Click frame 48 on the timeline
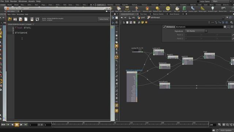The width and height of the screenshot is (234, 132). [x=83, y=123]
